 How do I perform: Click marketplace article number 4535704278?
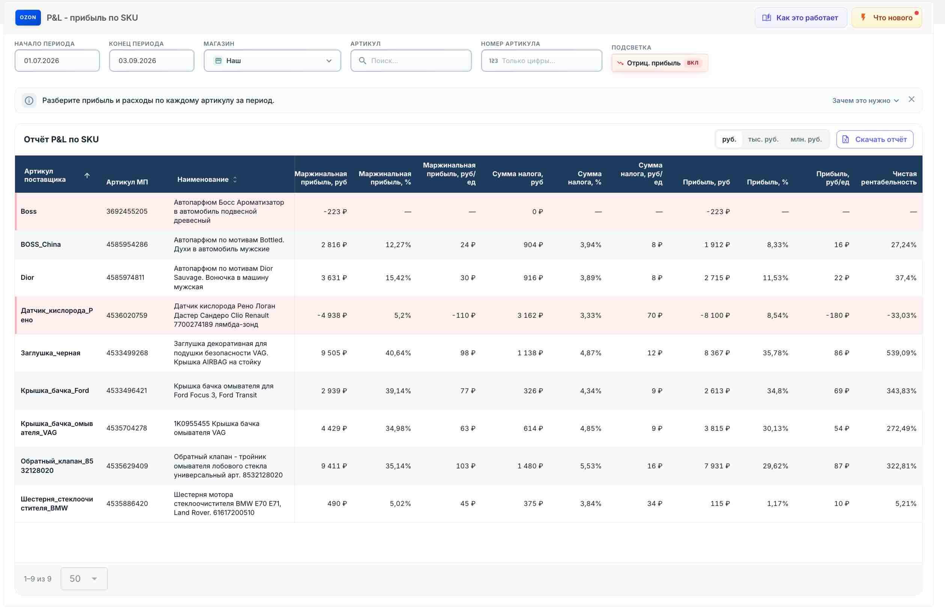click(126, 428)
